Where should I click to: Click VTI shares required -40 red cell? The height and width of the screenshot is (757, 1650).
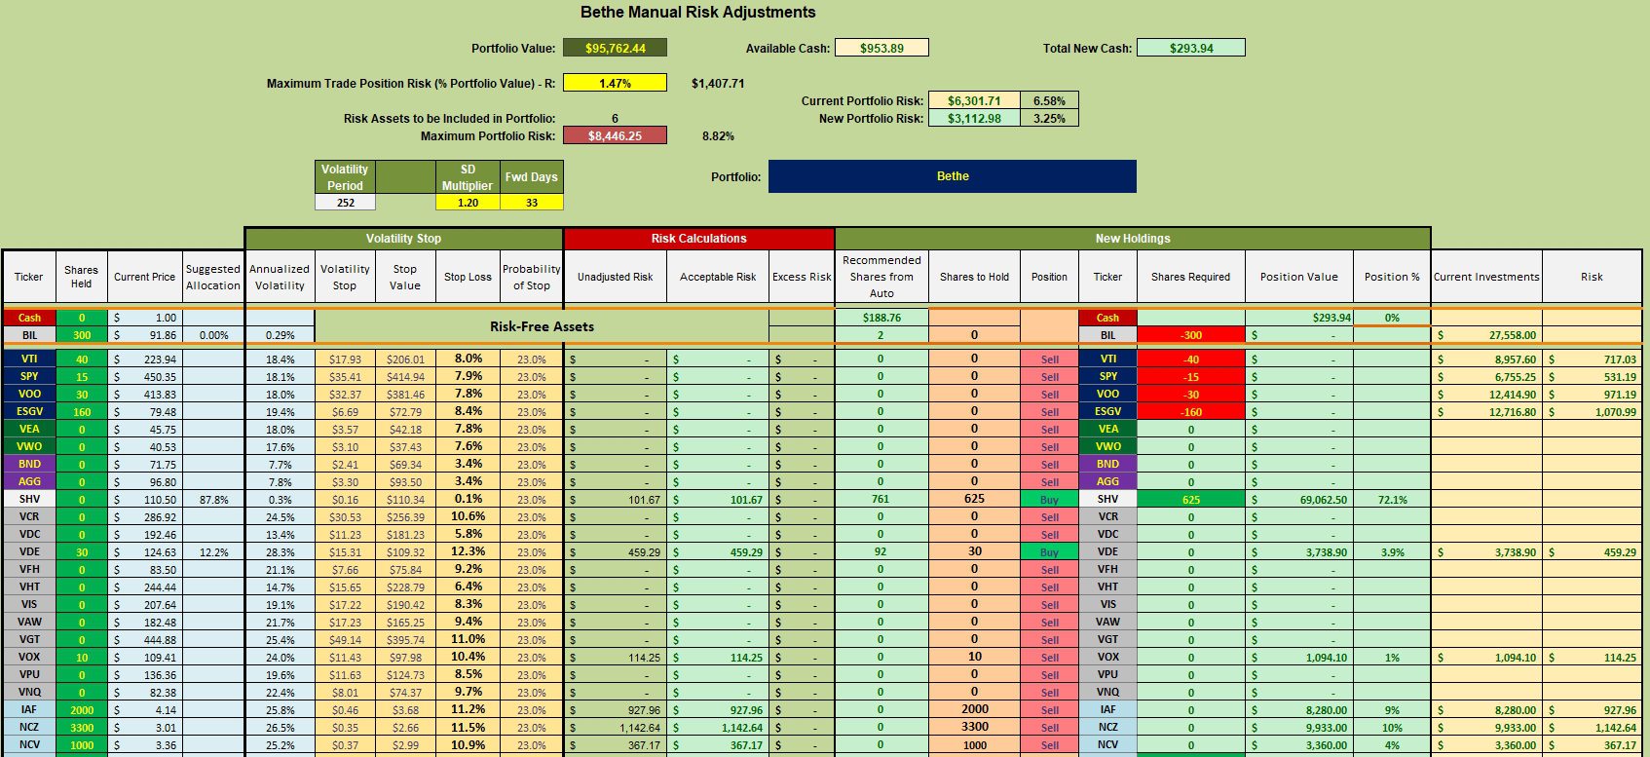click(x=1190, y=360)
